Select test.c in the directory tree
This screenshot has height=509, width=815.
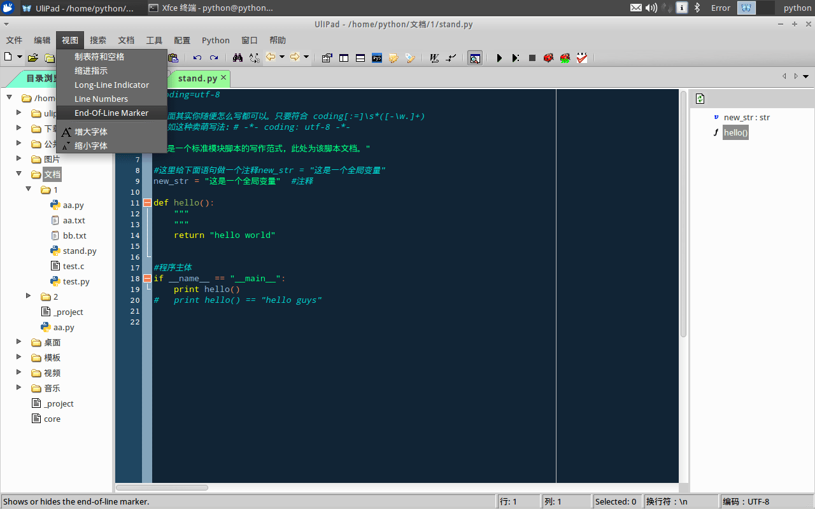coord(73,266)
